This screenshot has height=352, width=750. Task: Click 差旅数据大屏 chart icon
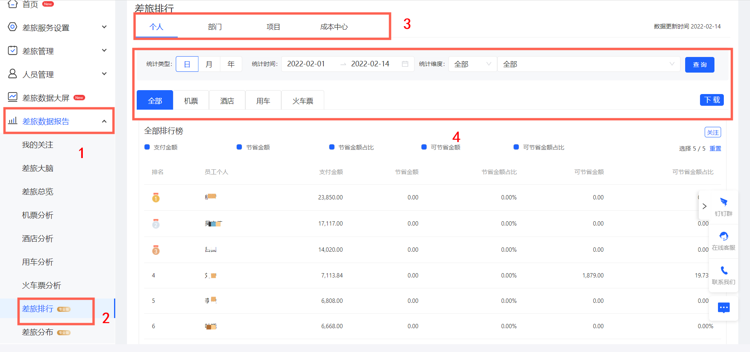[12, 97]
